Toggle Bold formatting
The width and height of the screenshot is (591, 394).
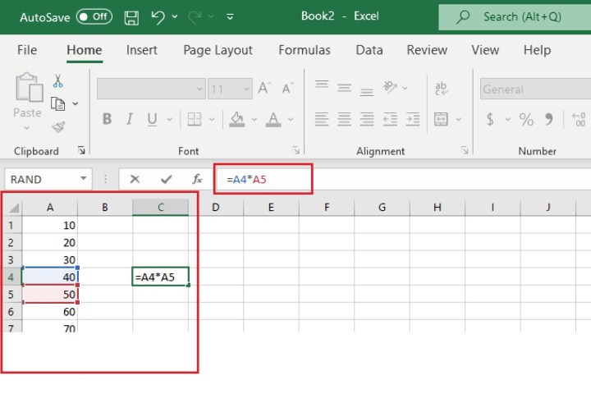click(x=107, y=120)
